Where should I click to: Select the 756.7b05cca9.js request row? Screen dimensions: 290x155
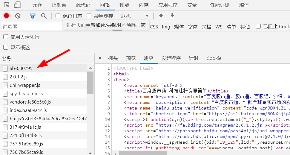[x=44, y=152]
